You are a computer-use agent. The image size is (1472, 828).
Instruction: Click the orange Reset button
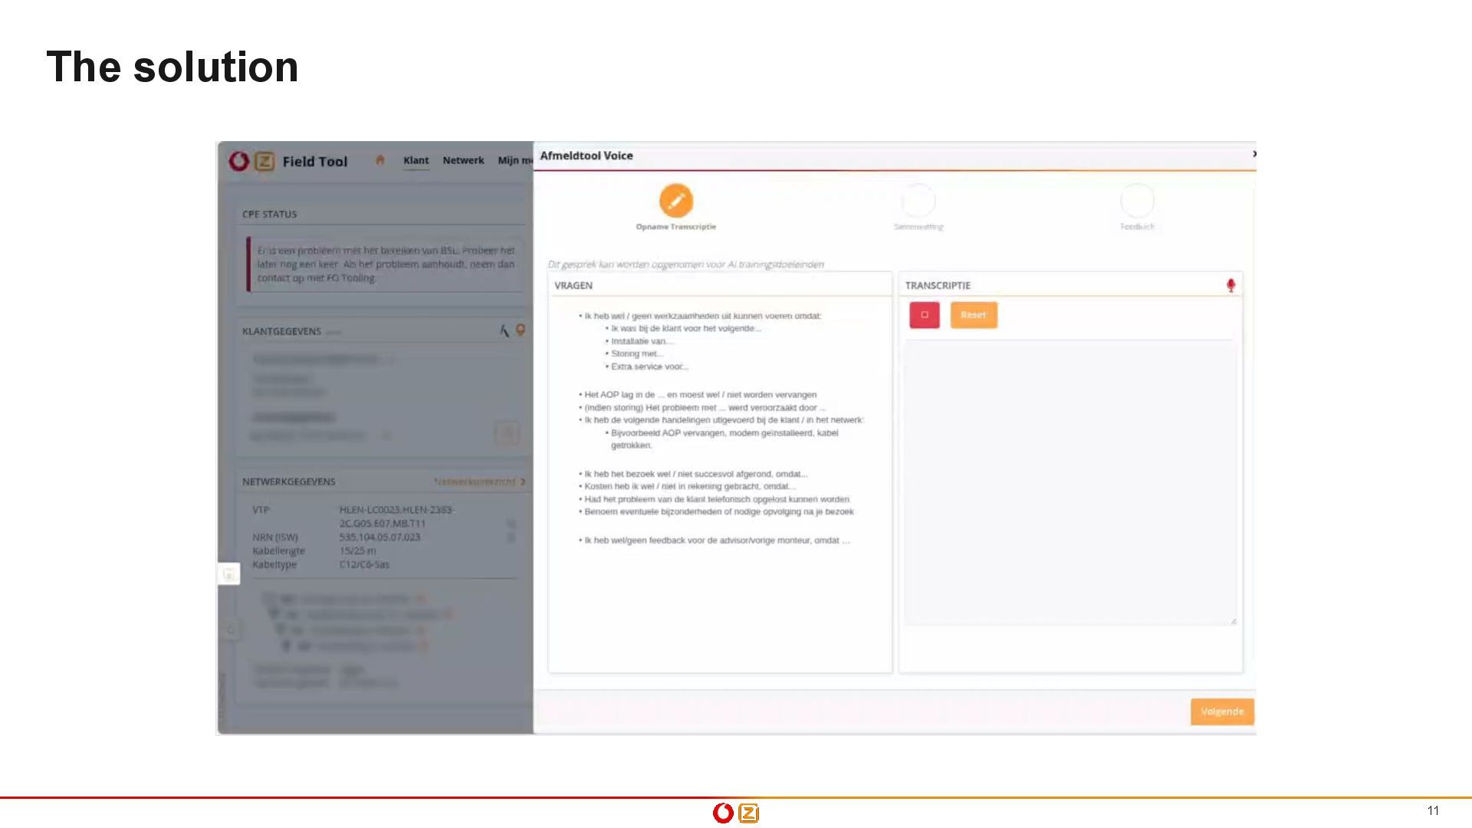[x=974, y=315]
